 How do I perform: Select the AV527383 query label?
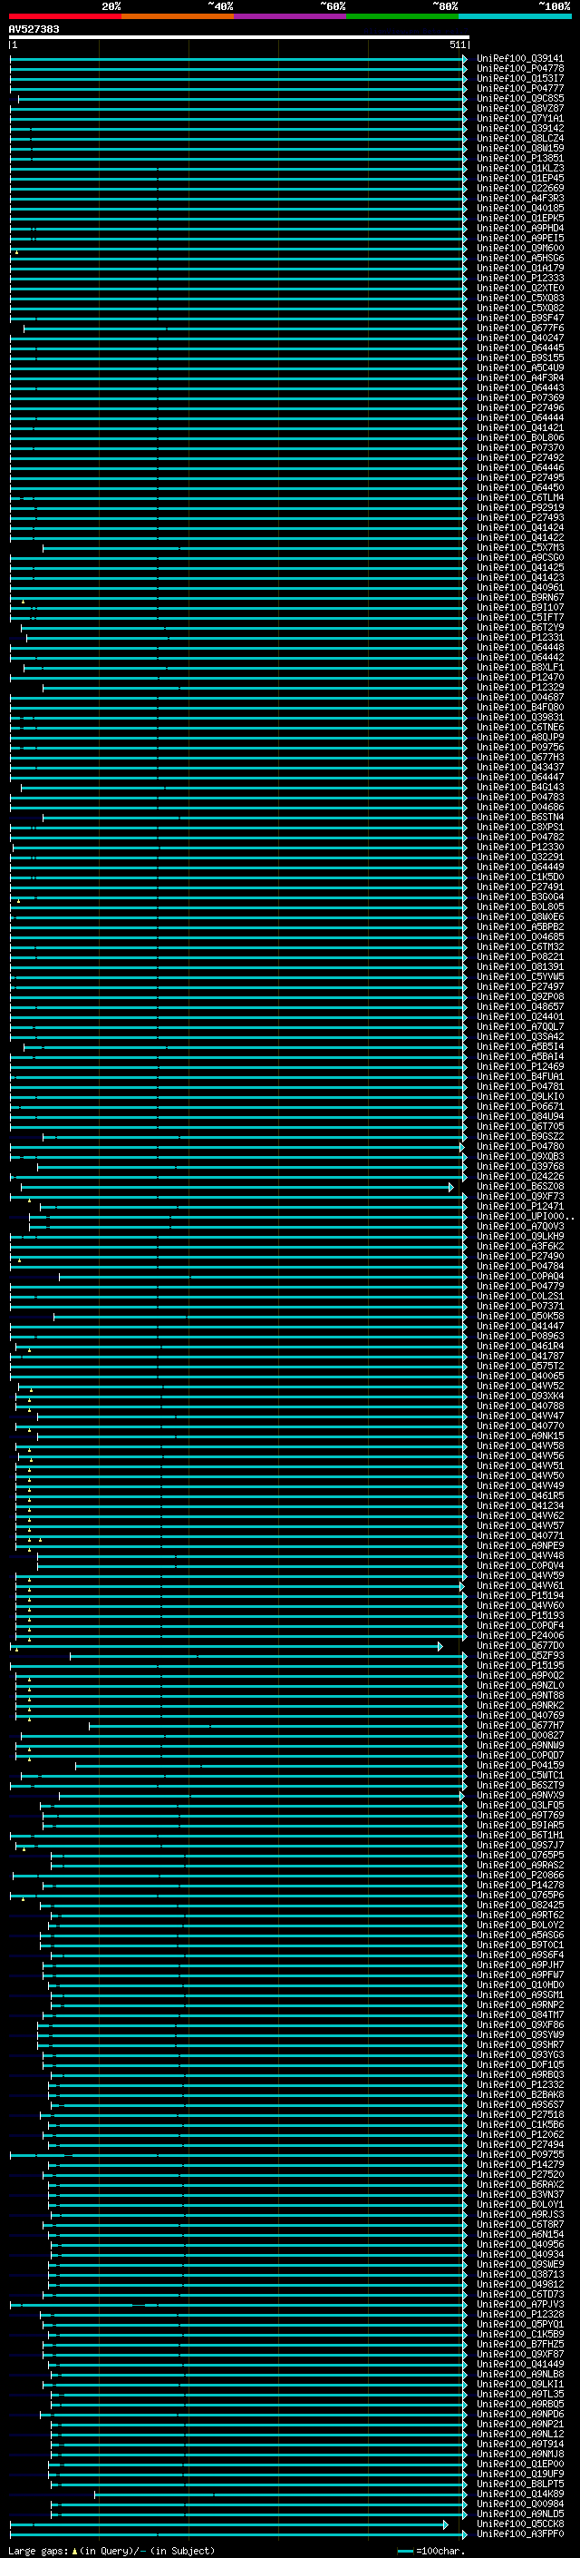[x=34, y=30]
